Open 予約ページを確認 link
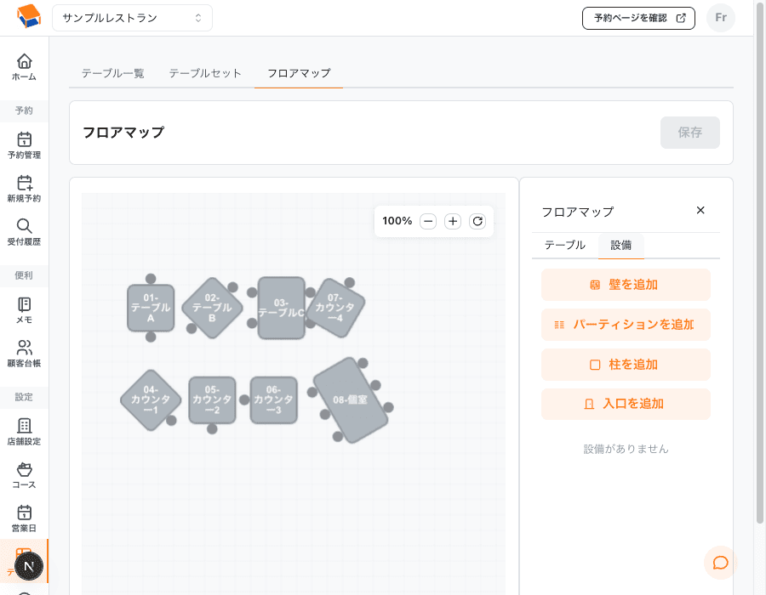The width and height of the screenshot is (766, 595). pos(638,18)
